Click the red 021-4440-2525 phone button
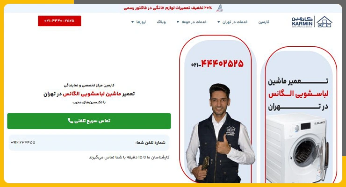 (x=59, y=21)
